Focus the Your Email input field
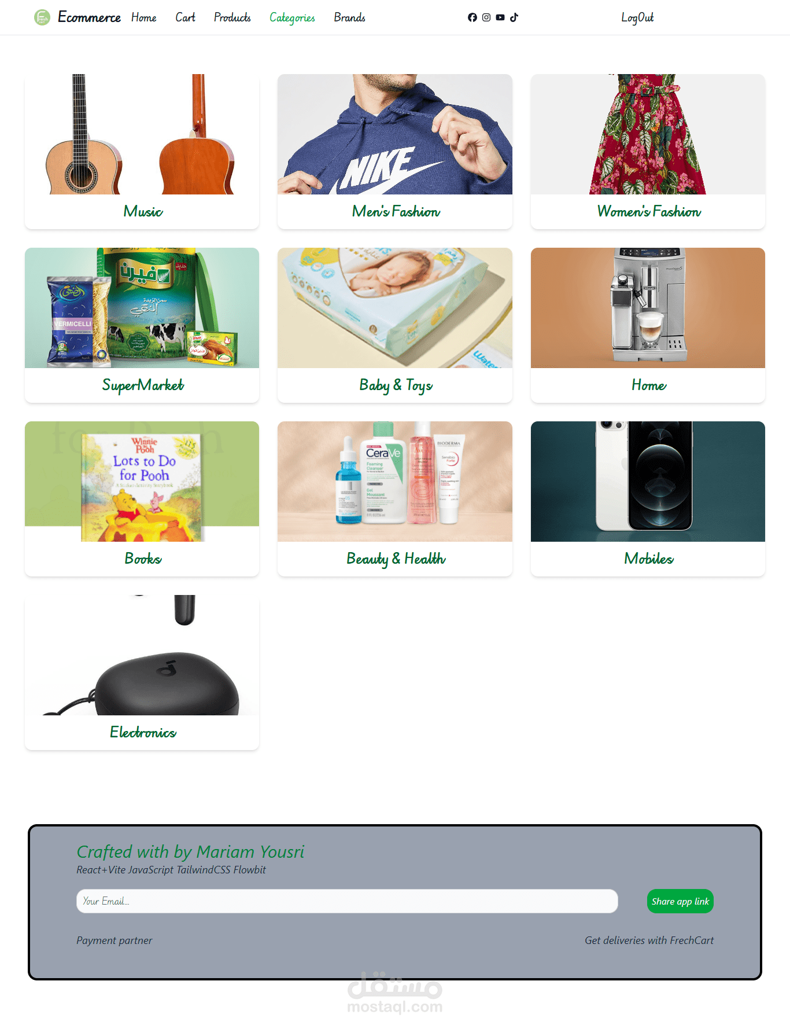Image resolution: width=790 pixels, height=1036 pixels. click(x=347, y=901)
